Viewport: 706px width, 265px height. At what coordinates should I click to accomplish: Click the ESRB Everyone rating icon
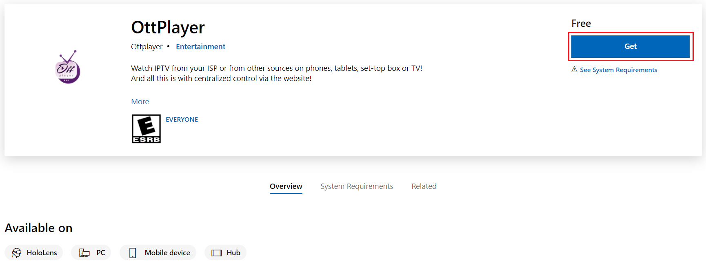(146, 129)
